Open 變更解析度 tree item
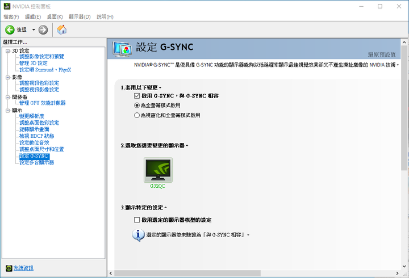 tap(32, 116)
